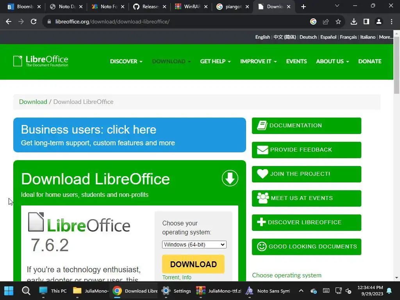This screenshot has height=300, width=400.
Task: Toggle the Chrome side panel
Action: click(366, 22)
